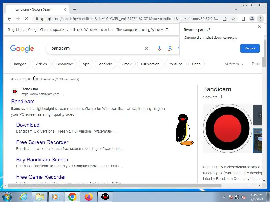Click the blue Restore button

coord(250,48)
